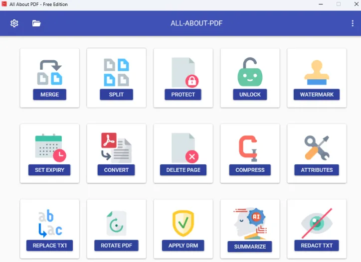This screenshot has height=262, width=361.
Task: Click the Replace Text ab-ac icon
Action: (x=50, y=223)
